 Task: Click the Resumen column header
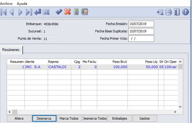coord(16,62)
